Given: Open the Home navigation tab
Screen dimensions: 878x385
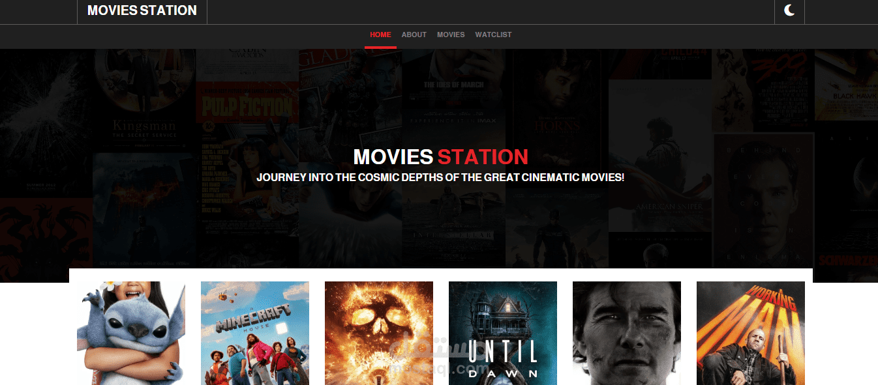Looking at the screenshot, I should [380, 35].
